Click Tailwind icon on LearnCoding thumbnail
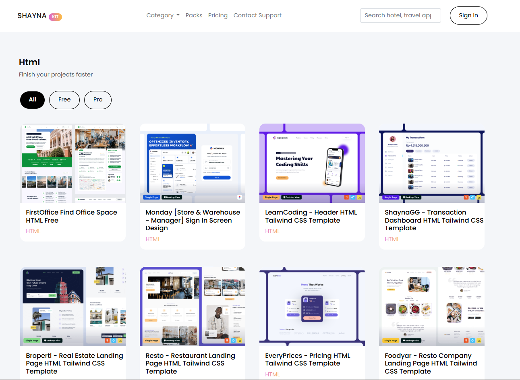 pos(353,197)
